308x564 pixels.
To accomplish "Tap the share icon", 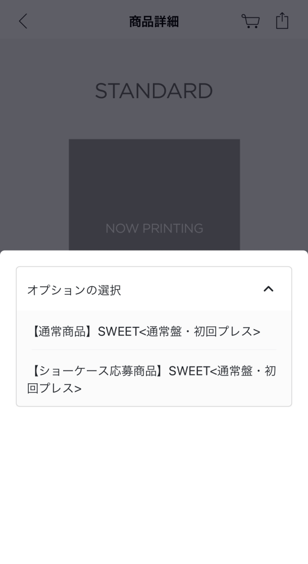I will (x=282, y=20).
